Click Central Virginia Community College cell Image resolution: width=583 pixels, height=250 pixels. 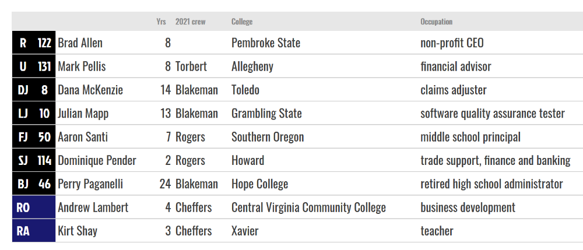click(x=308, y=207)
